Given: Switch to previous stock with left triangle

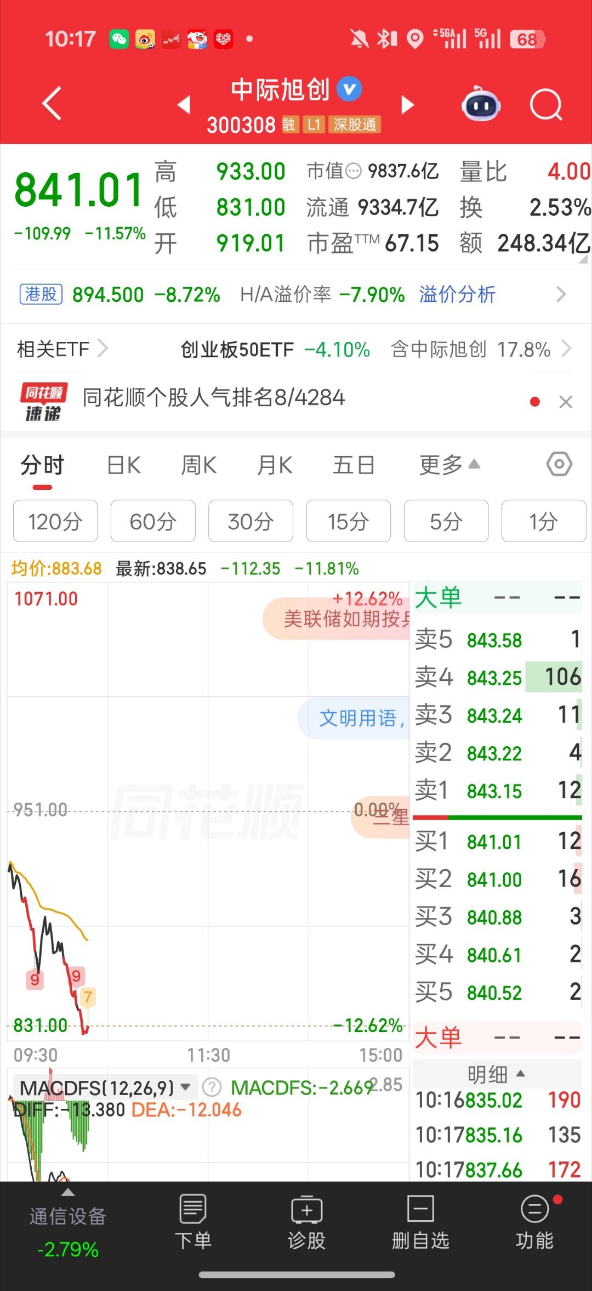Looking at the screenshot, I should [x=184, y=104].
